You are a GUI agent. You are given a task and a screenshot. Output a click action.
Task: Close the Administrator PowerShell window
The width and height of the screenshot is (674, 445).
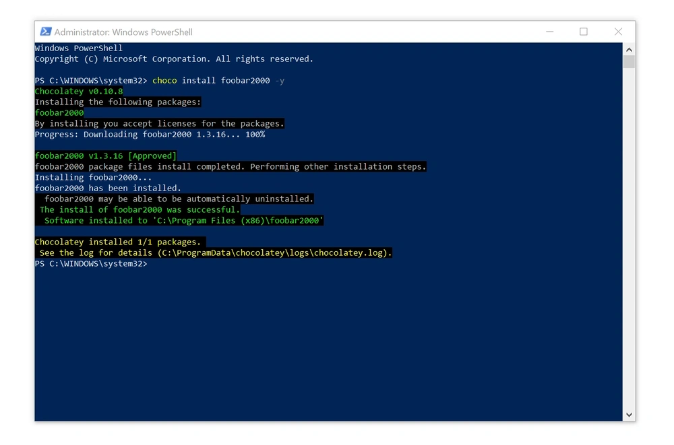[618, 32]
